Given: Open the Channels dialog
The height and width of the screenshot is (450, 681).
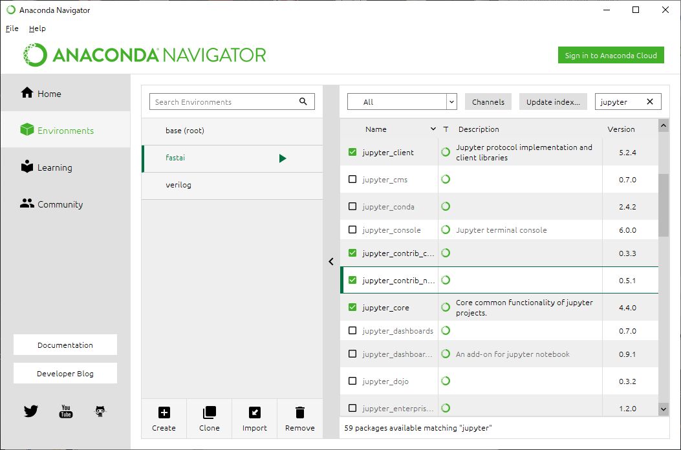Looking at the screenshot, I should coord(488,102).
